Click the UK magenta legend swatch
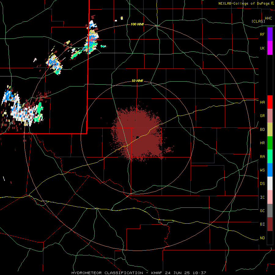The width and height of the screenshot is (275, 275). click(270, 48)
